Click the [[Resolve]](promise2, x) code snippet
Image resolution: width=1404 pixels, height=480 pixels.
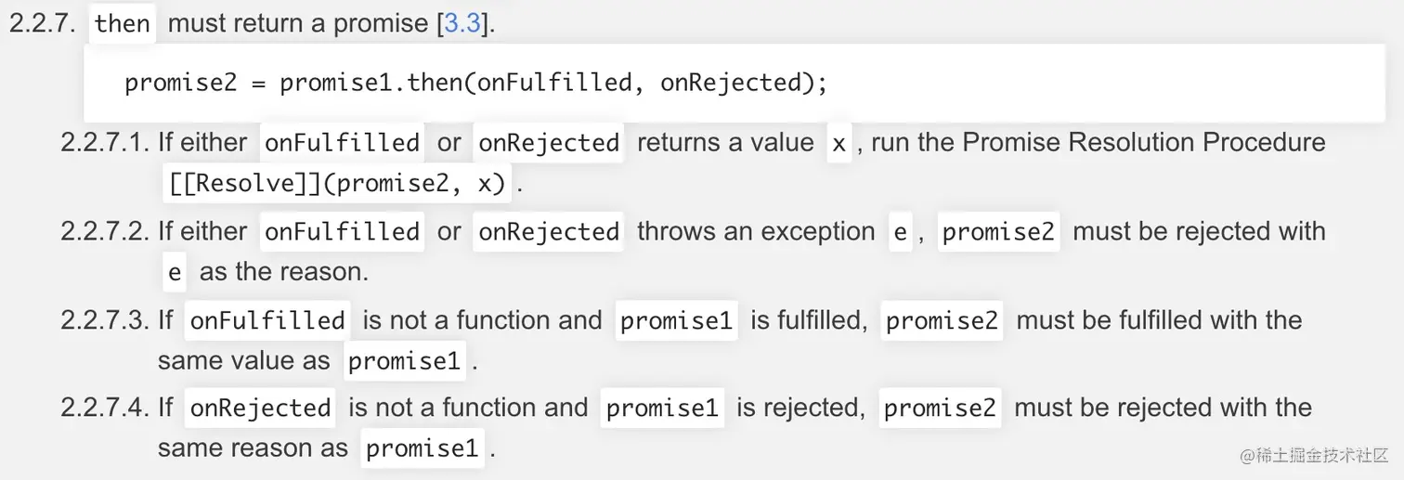pyautogui.click(x=338, y=184)
